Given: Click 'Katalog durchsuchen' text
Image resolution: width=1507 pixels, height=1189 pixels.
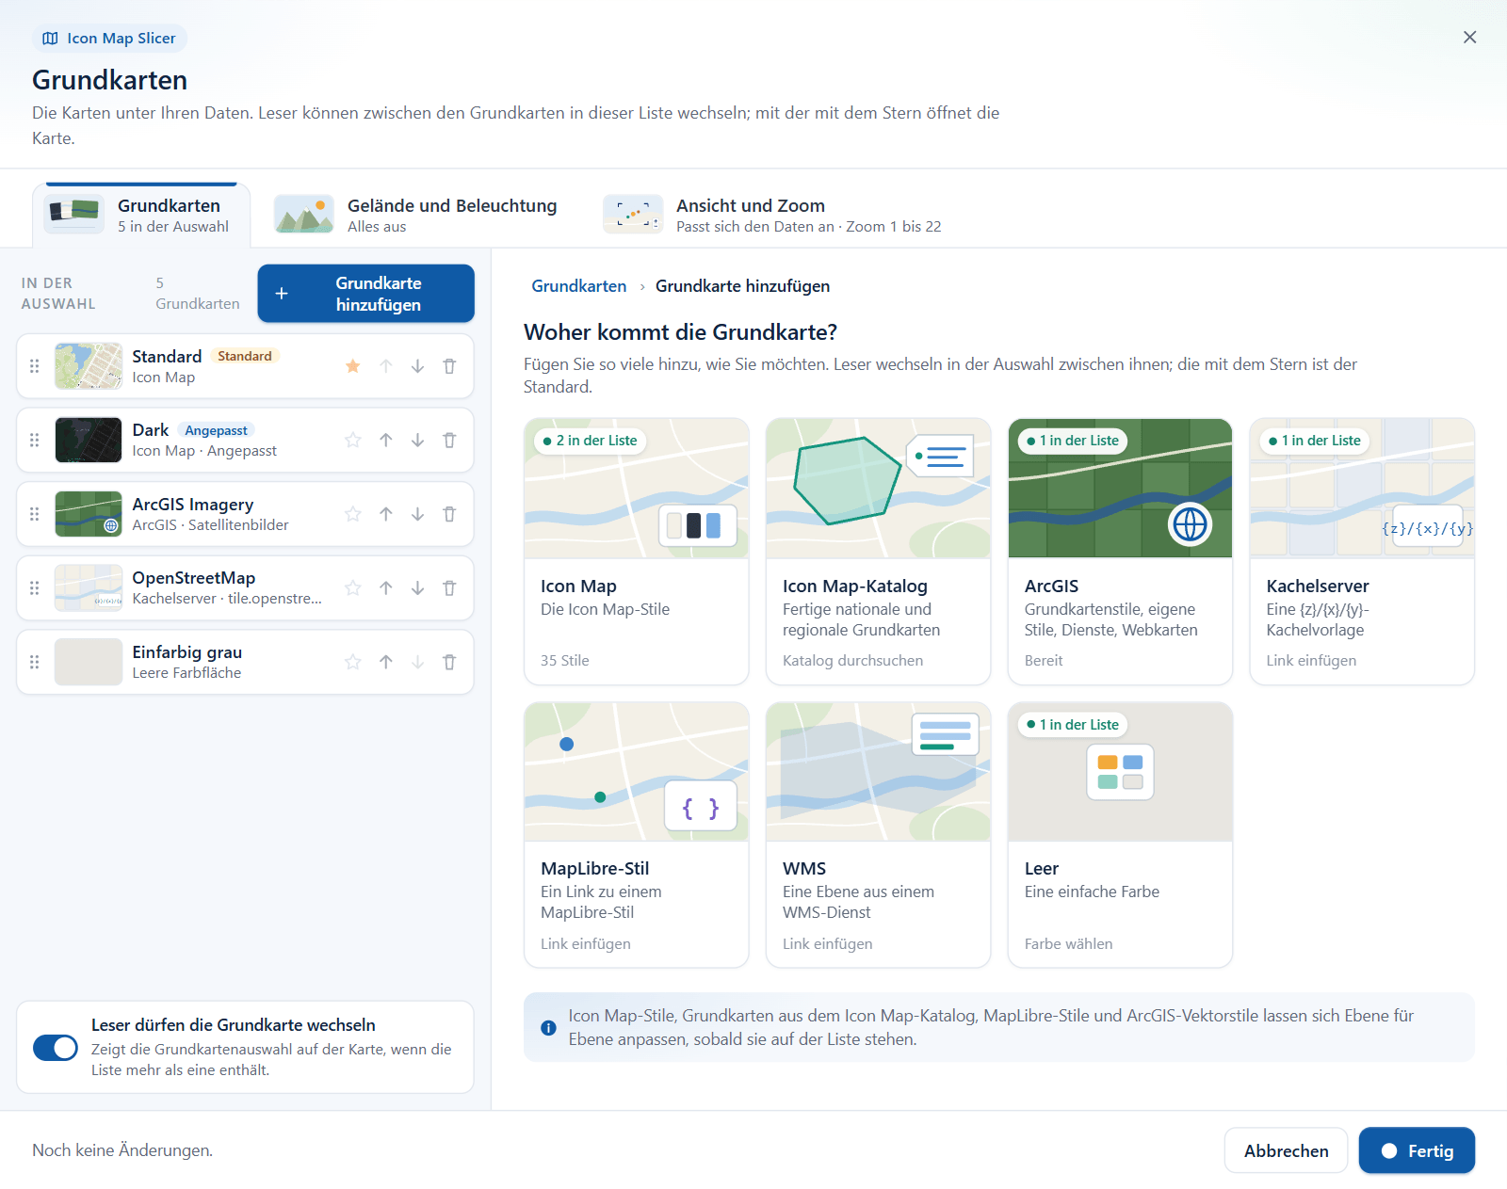Looking at the screenshot, I should tap(852, 661).
